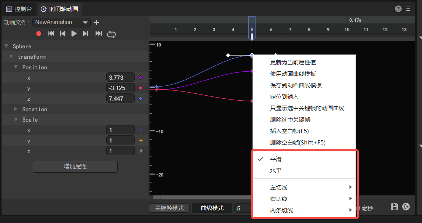This screenshot has width=422, height=223.
Task: Toggle Position x keyframe diamond
Action: tap(141, 77)
